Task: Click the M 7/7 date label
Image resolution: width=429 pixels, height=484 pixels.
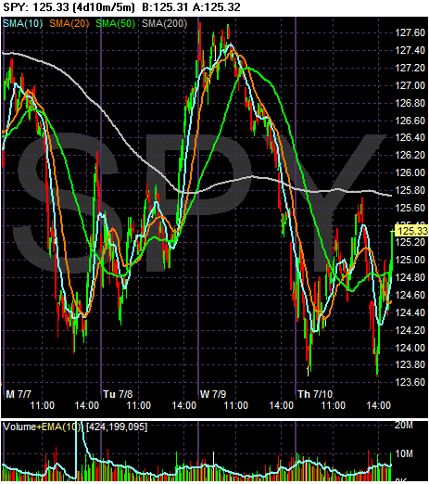Action: point(19,394)
